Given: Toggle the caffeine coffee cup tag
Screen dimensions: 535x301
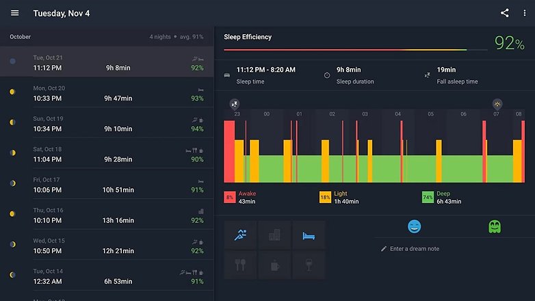Looking at the screenshot, I should pos(274,265).
